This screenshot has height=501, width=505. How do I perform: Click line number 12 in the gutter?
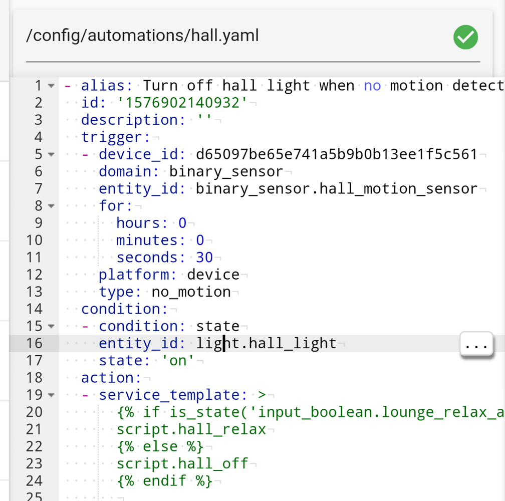[x=34, y=274]
